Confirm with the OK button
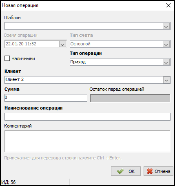175x186 pixels. pyautogui.click(x=126, y=171)
